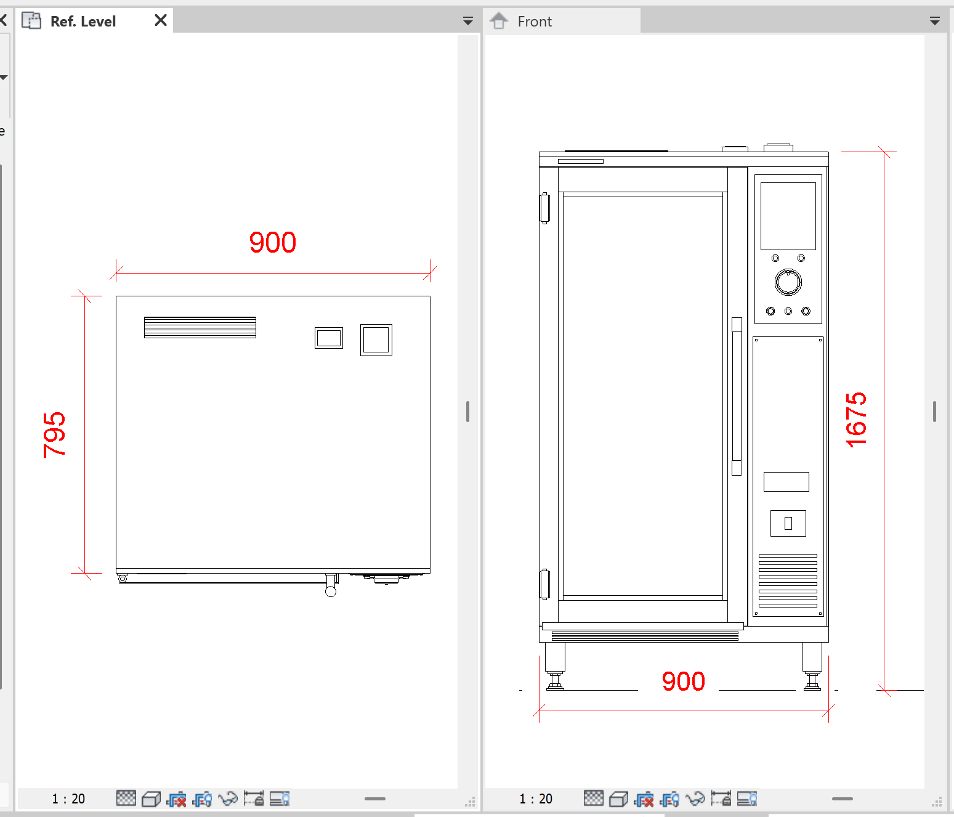954x817 pixels.
Task: Select the 900 width dimension in Front view
Action: (684, 681)
